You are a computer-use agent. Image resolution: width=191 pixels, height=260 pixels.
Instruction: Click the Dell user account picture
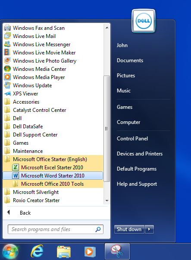point(144,21)
